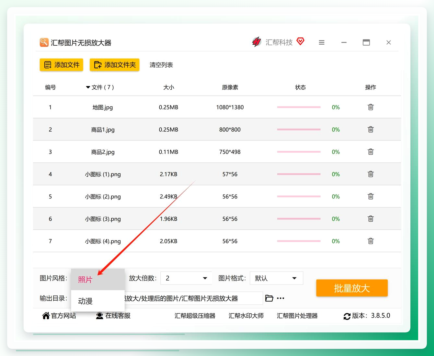The width and height of the screenshot is (434, 356).
Task: Open 汇帮图片处理器 link
Action: point(297,316)
